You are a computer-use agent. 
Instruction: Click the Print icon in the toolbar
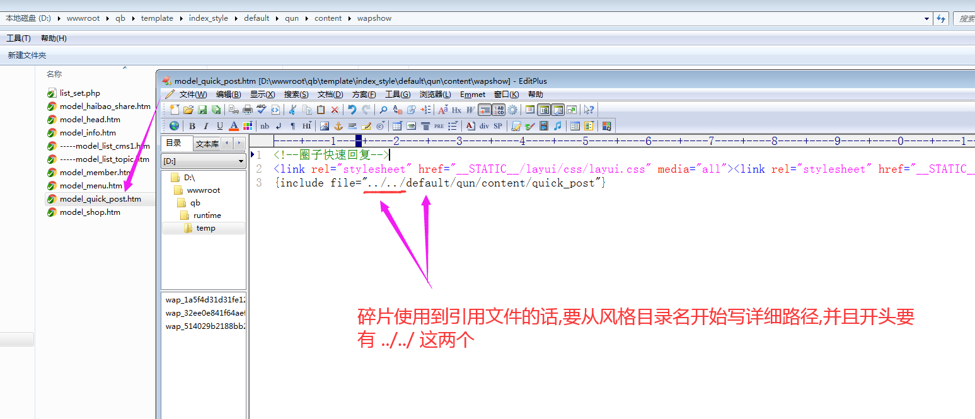[248, 110]
